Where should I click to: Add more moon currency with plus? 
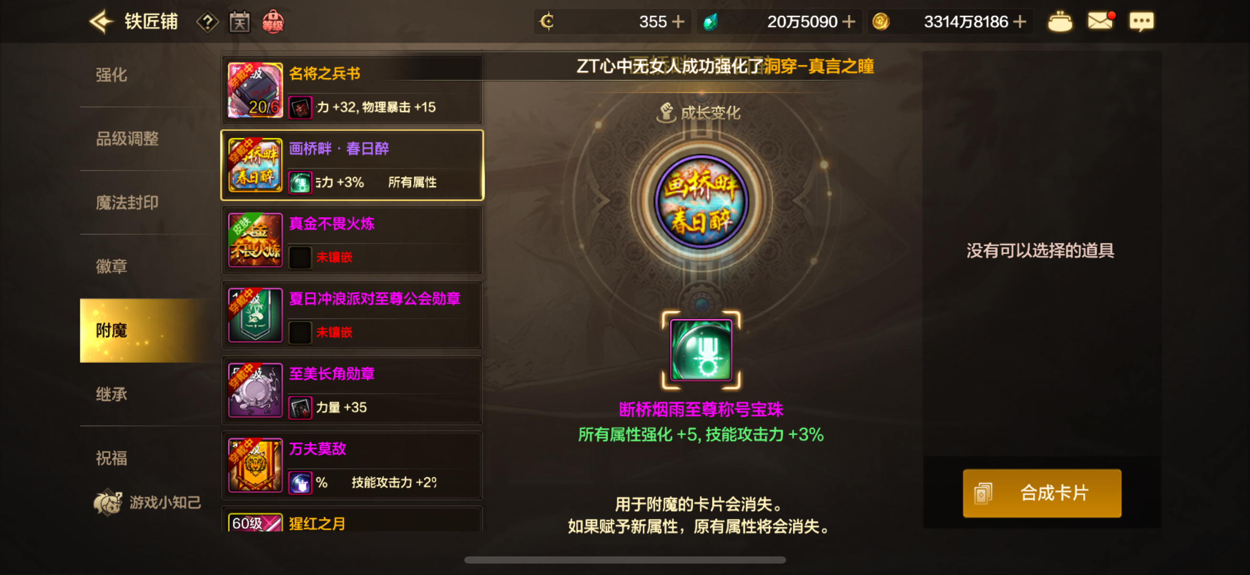(x=677, y=22)
